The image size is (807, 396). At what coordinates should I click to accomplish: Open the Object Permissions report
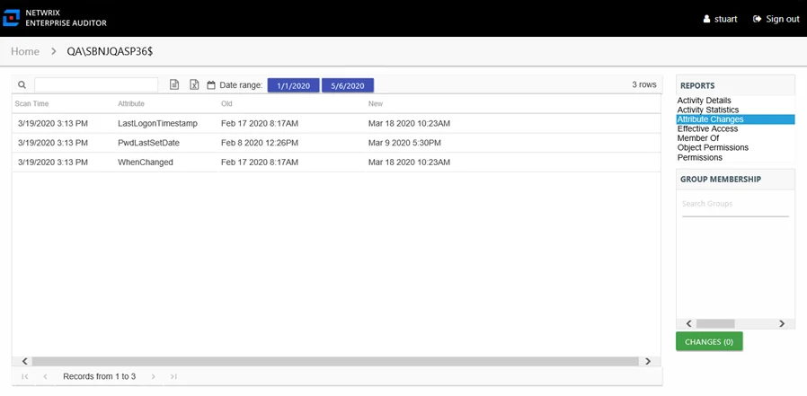[x=713, y=147]
